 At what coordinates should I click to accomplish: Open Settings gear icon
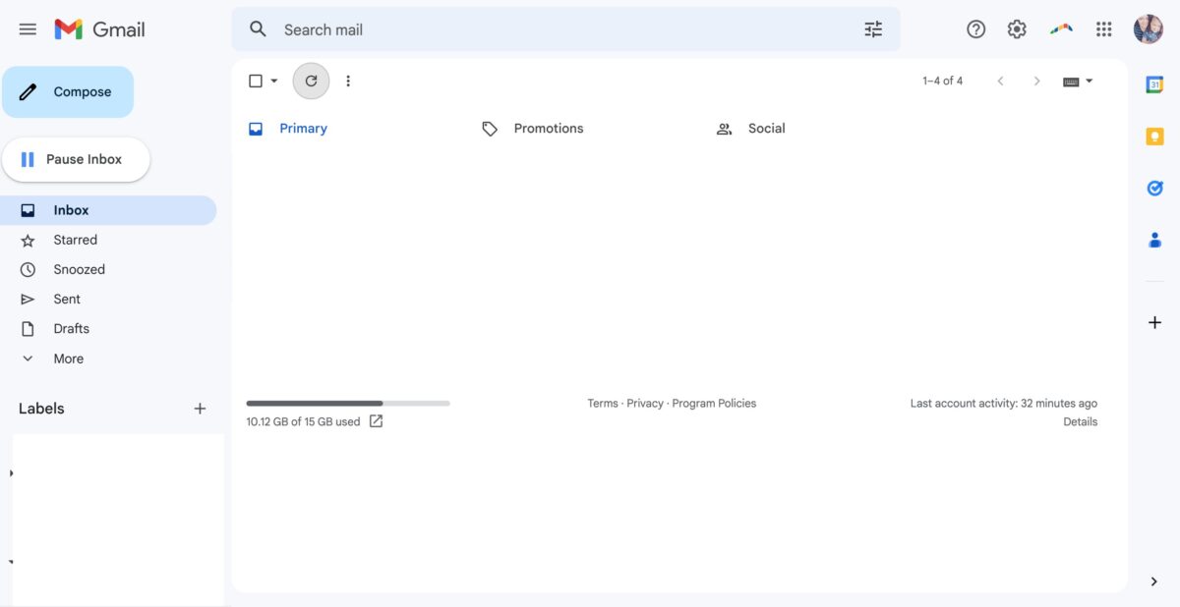click(1017, 29)
